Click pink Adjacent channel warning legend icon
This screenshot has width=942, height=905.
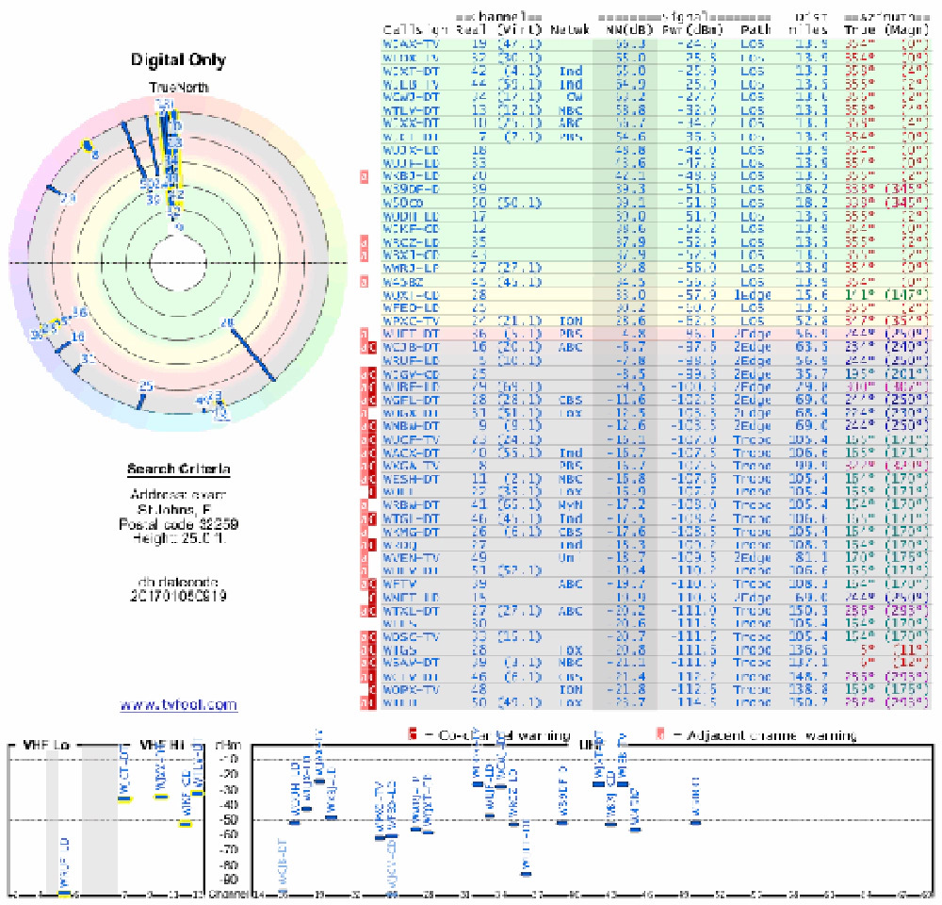pos(659,734)
